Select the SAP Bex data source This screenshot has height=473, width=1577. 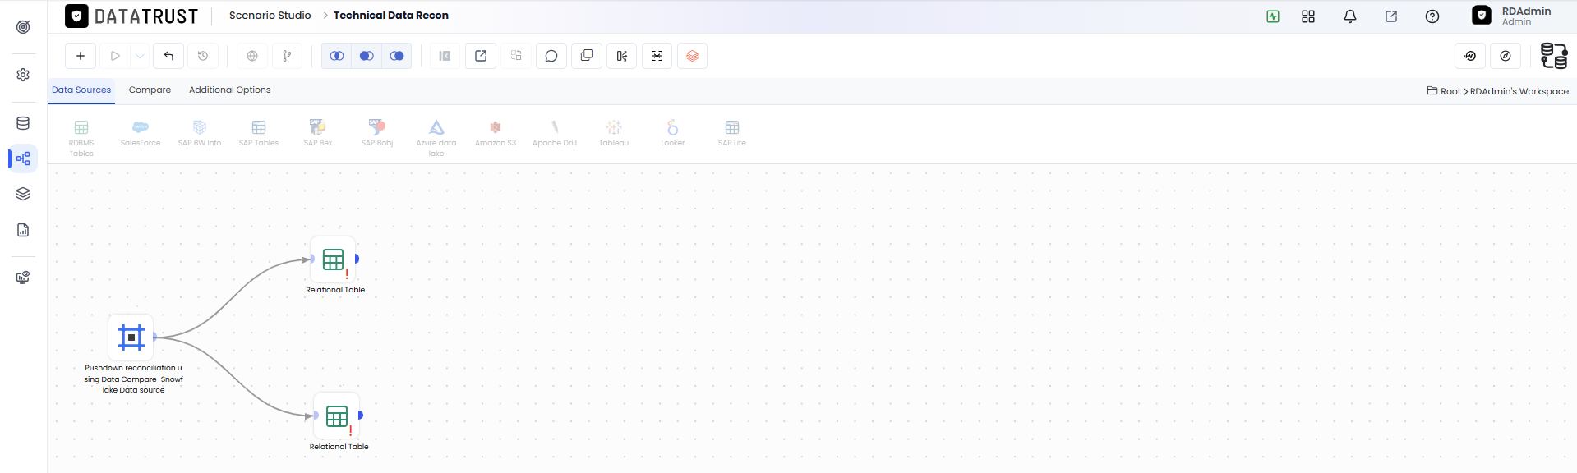click(318, 133)
